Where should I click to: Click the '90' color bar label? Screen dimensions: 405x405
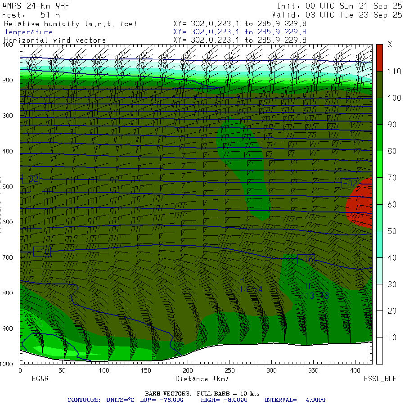pyautogui.click(x=392, y=125)
